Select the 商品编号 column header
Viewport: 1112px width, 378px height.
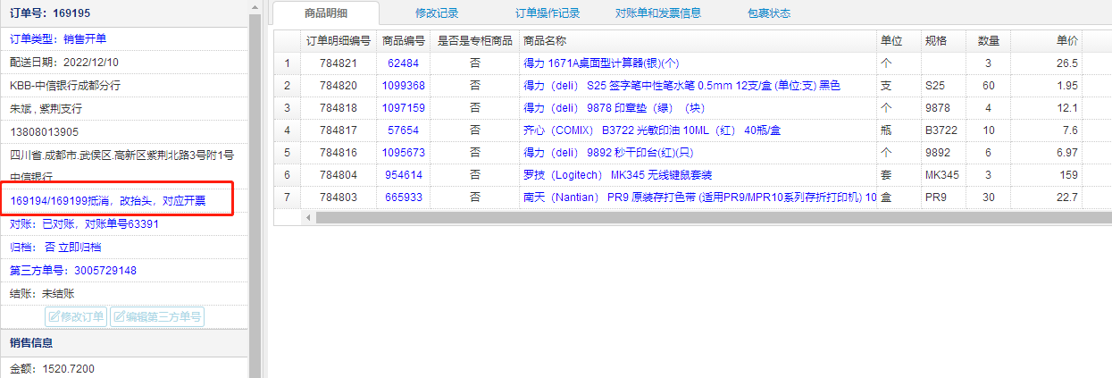pyautogui.click(x=403, y=41)
